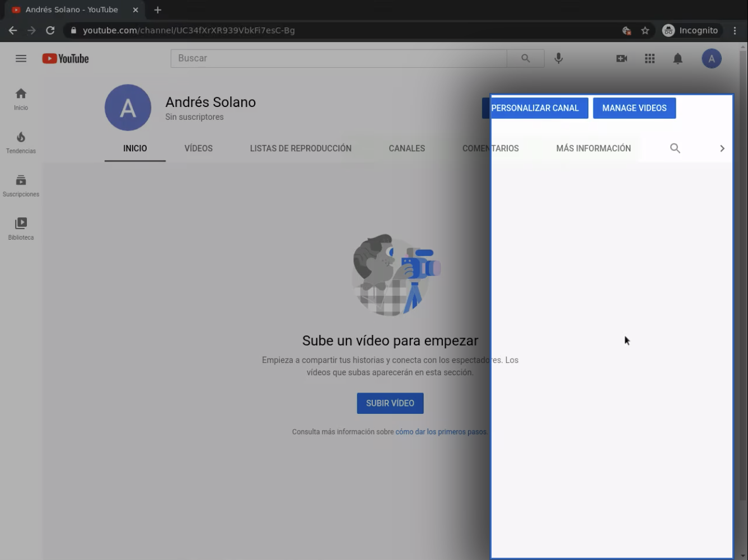
Task: Click the browser forward arrow
Action: pos(32,30)
